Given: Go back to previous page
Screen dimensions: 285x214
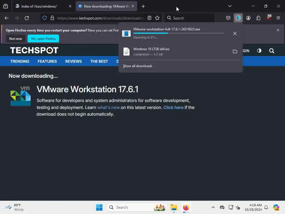Looking at the screenshot, I should (7, 18).
